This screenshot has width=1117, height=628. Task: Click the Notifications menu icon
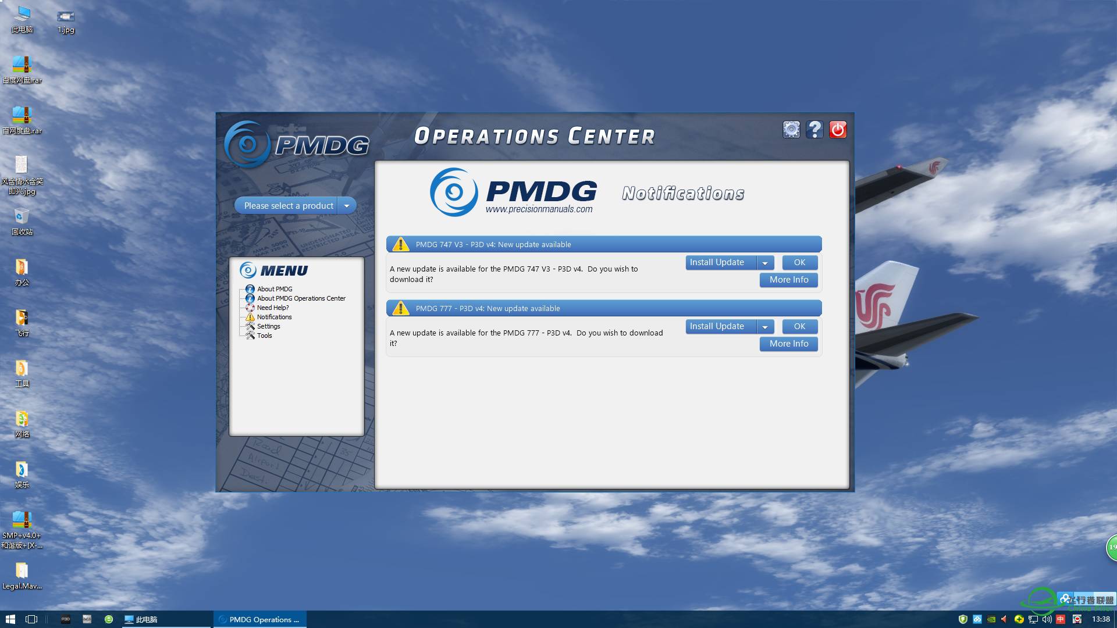pyautogui.click(x=250, y=317)
